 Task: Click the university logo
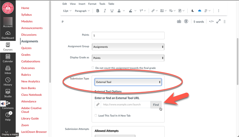point(8,8)
